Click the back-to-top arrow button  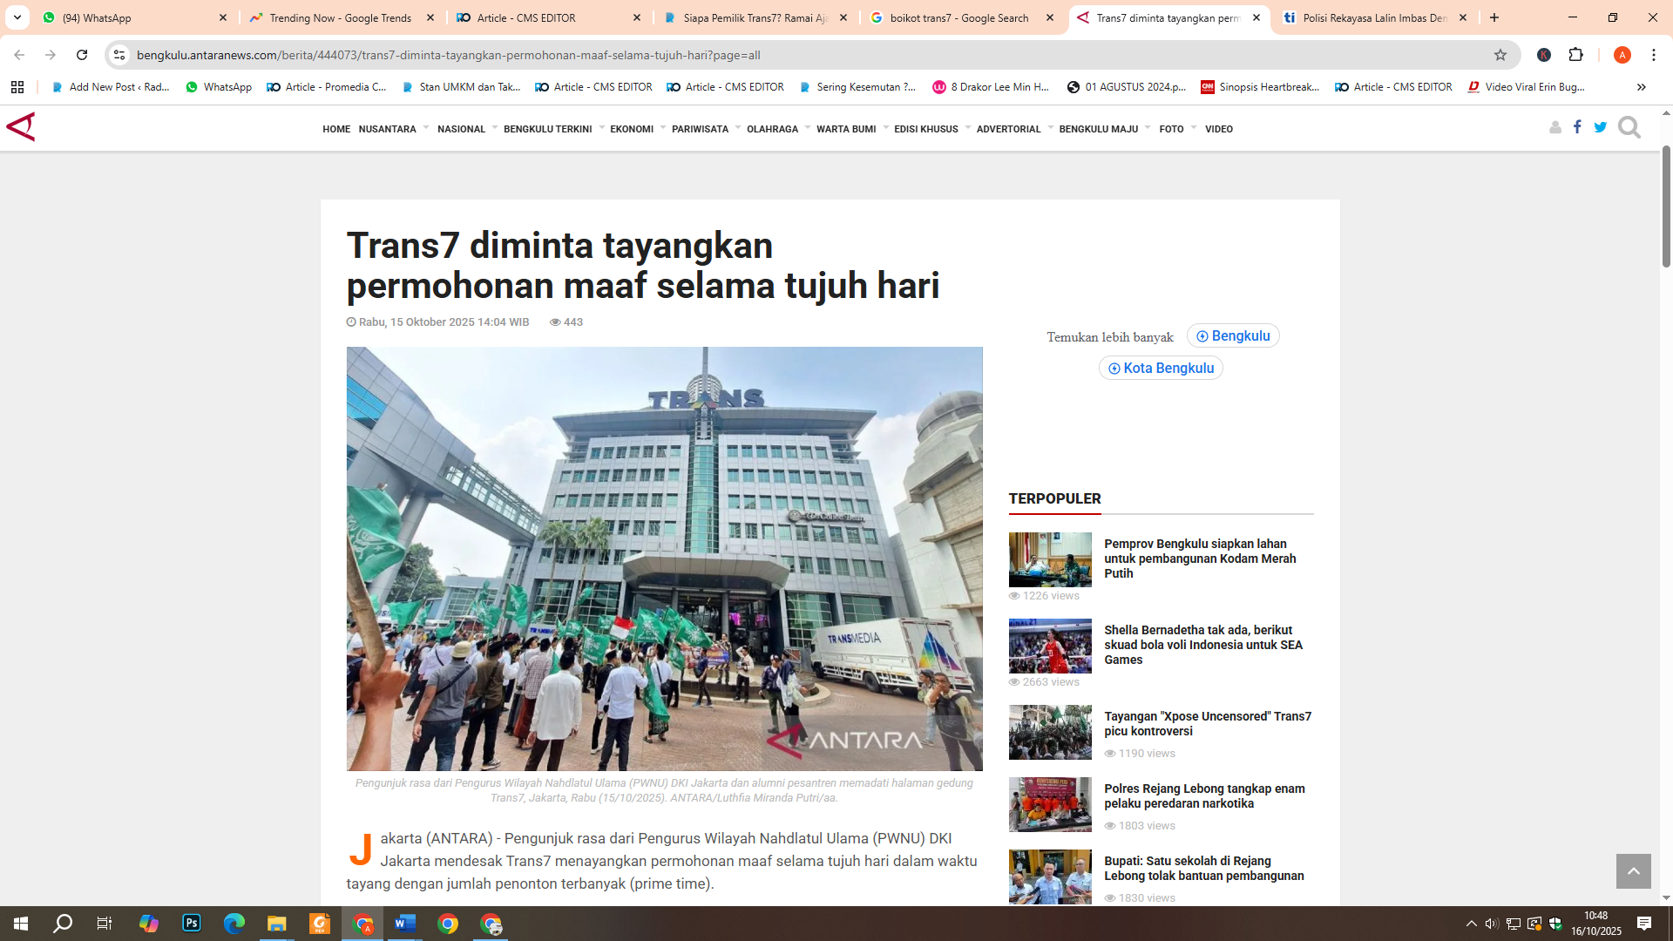click(x=1634, y=871)
